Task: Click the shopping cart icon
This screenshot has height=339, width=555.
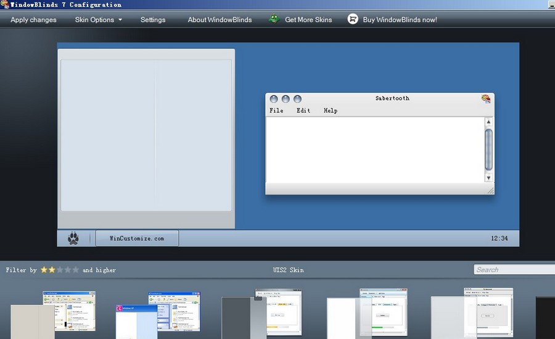Action: pyautogui.click(x=353, y=19)
